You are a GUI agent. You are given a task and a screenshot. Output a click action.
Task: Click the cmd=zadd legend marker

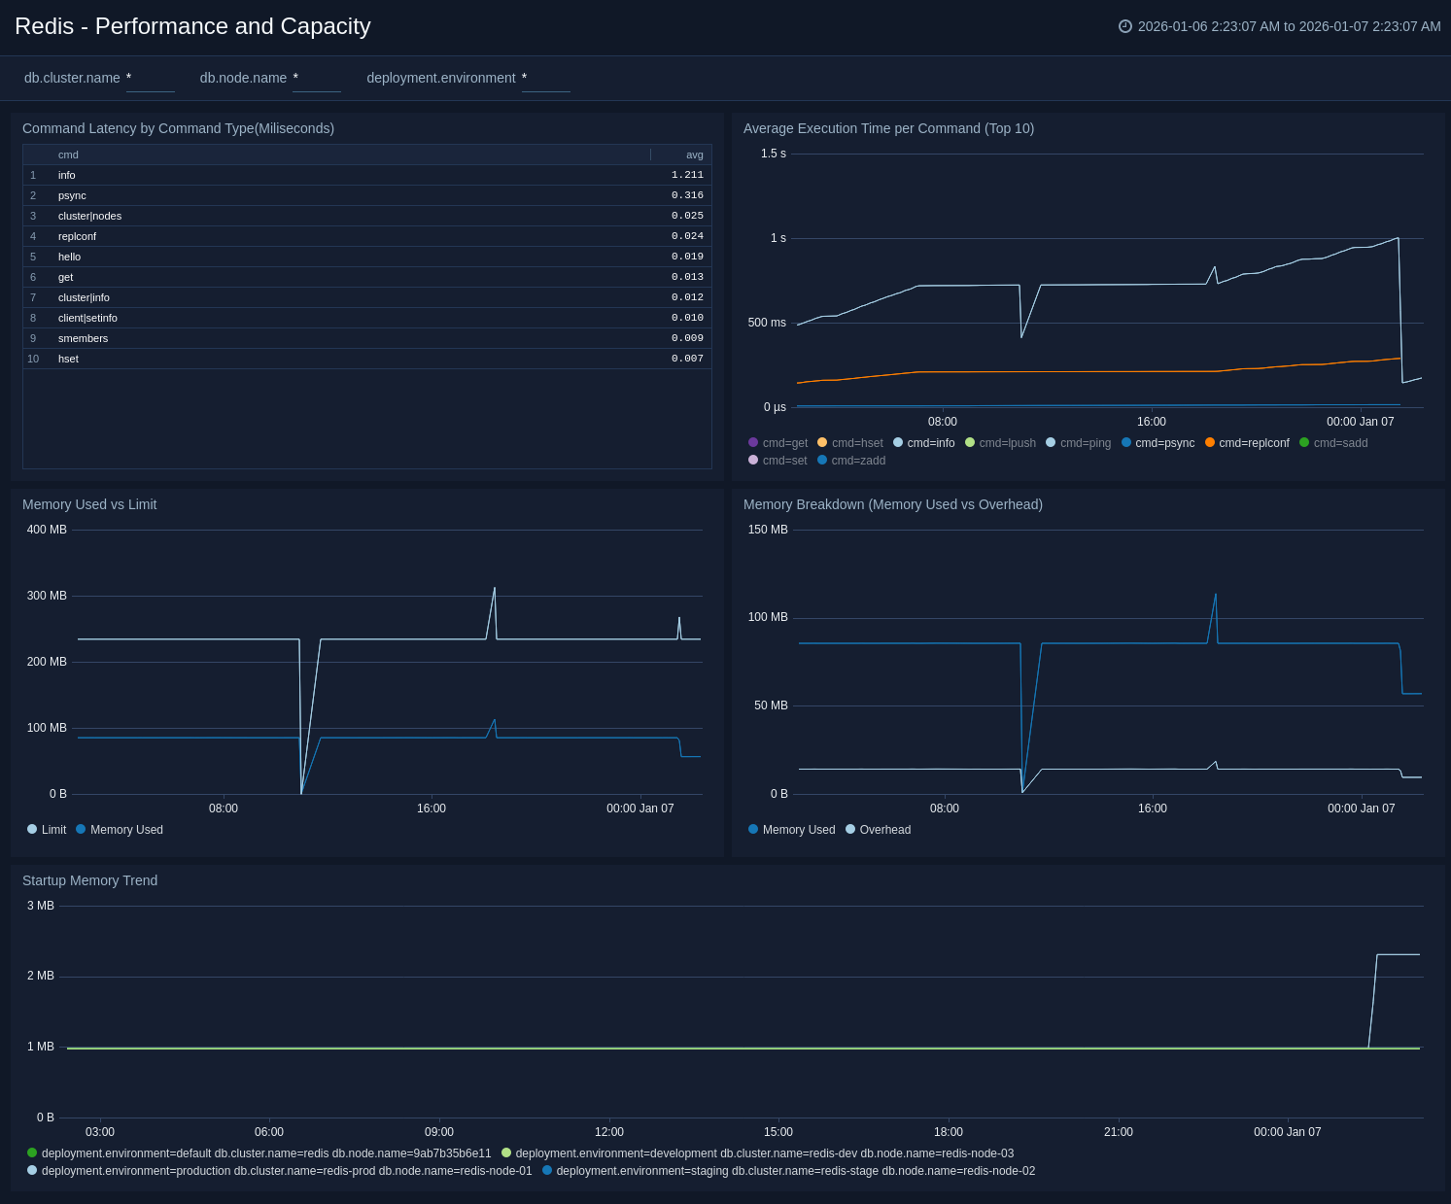coord(822,460)
